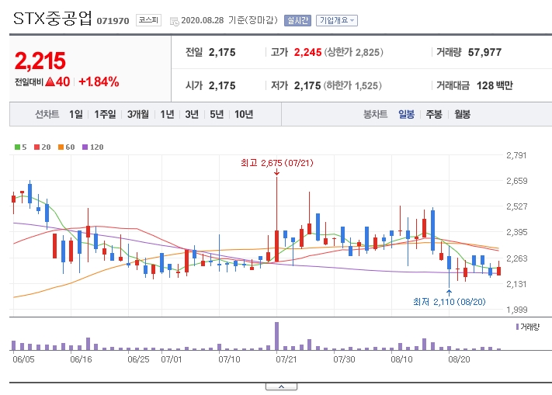Click the red up-triangle change indicator
This screenshot has width=552, height=395.
(50, 82)
